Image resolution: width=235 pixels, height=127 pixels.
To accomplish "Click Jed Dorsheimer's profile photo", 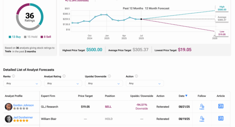I will click(9, 119).
